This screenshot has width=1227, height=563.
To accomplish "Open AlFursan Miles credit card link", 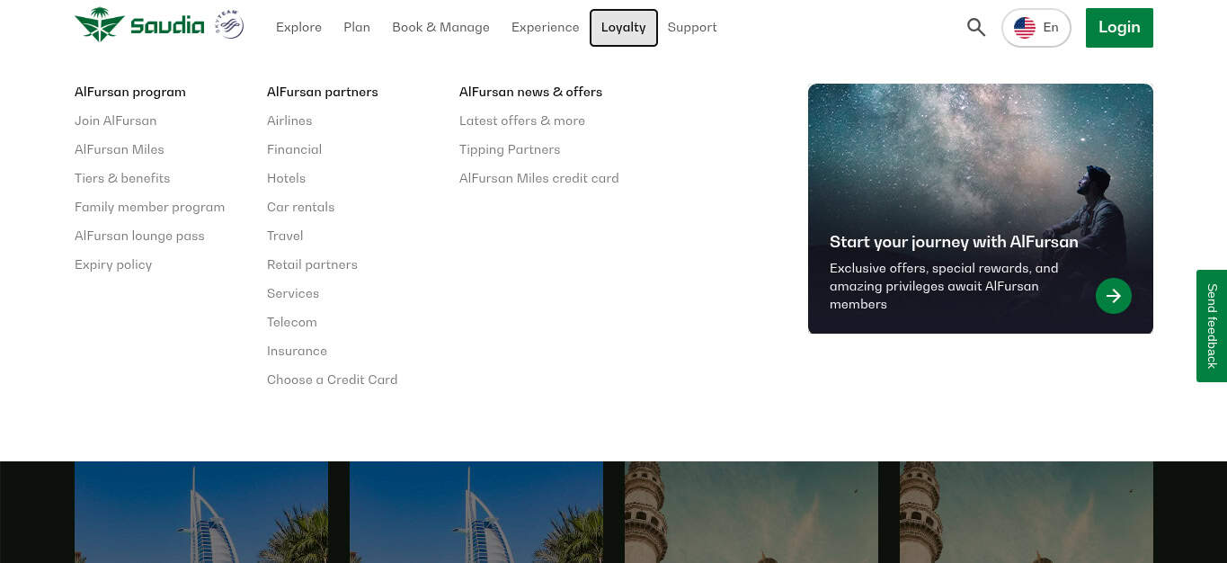I will [538, 178].
